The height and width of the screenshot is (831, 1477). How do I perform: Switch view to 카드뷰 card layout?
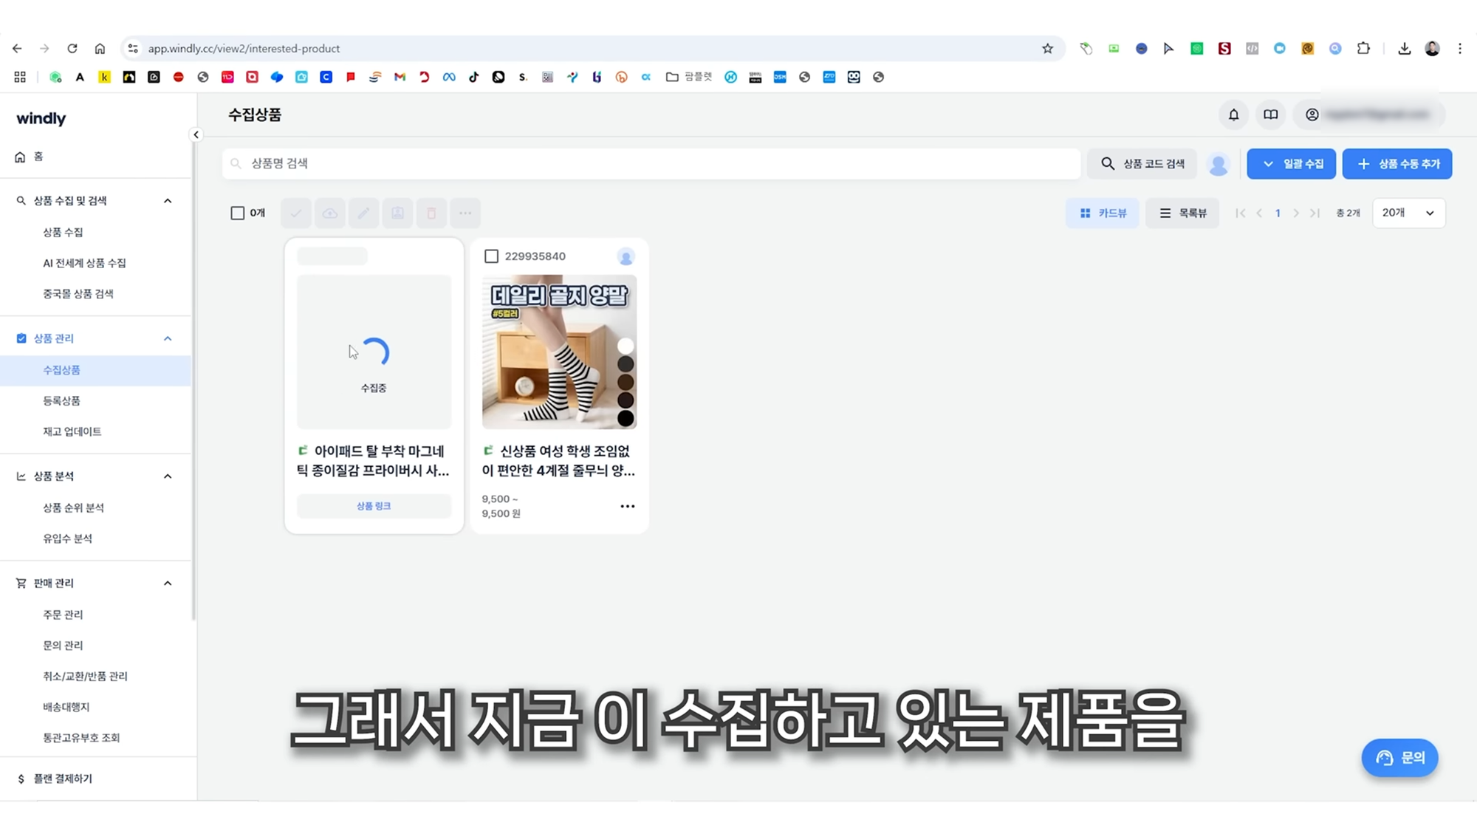coord(1102,213)
